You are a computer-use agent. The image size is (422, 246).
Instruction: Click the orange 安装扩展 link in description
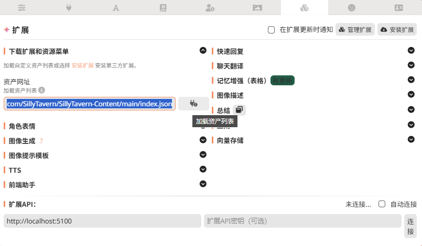[83, 66]
